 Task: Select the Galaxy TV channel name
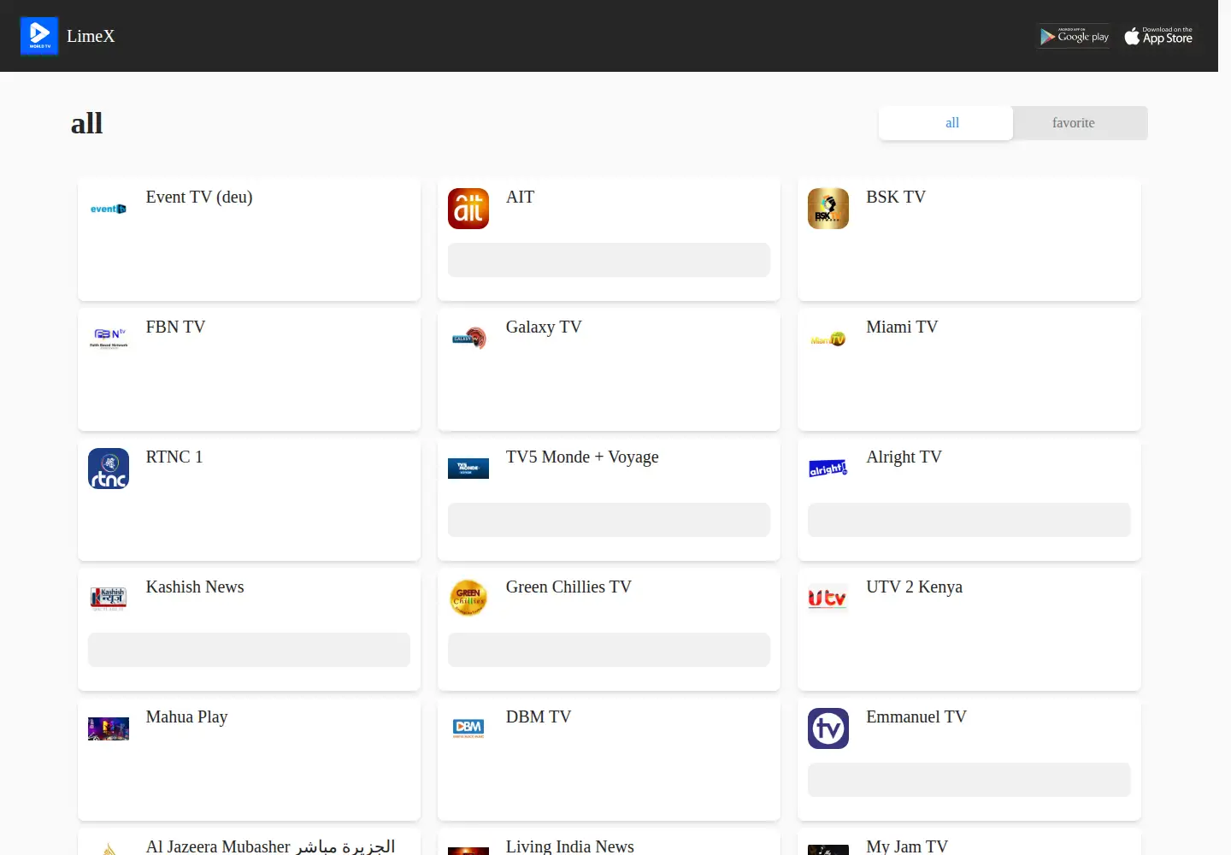544,327
